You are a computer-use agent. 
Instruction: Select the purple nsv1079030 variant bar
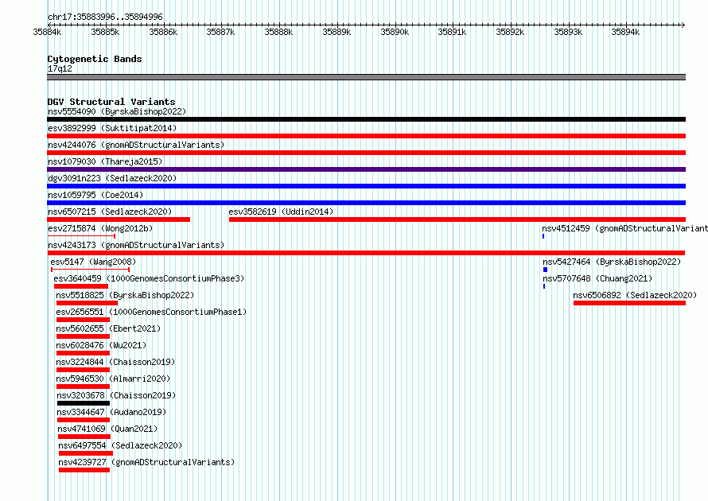366,169
